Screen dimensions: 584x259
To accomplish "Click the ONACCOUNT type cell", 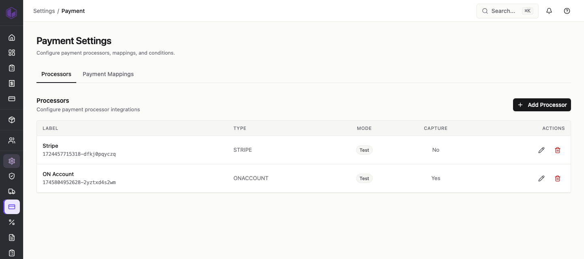I will [x=251, y=178].
